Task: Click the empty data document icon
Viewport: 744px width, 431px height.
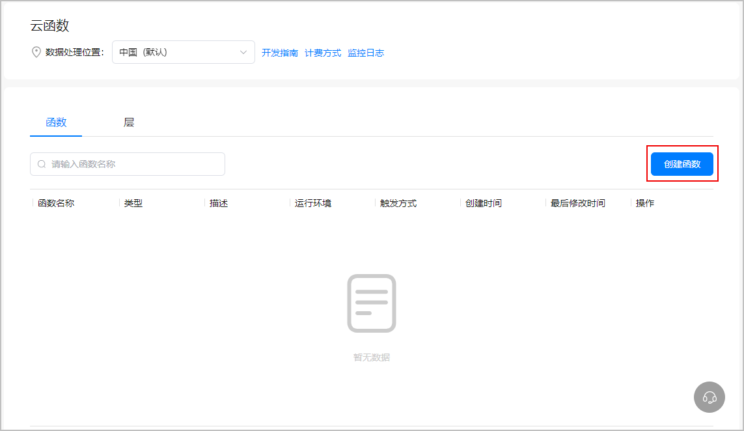Action: coord(372,303)
